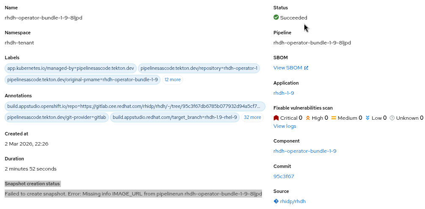Click the green Succeeded status checkmark icon
The image size is (425, 209).
[x=276, y=17]
